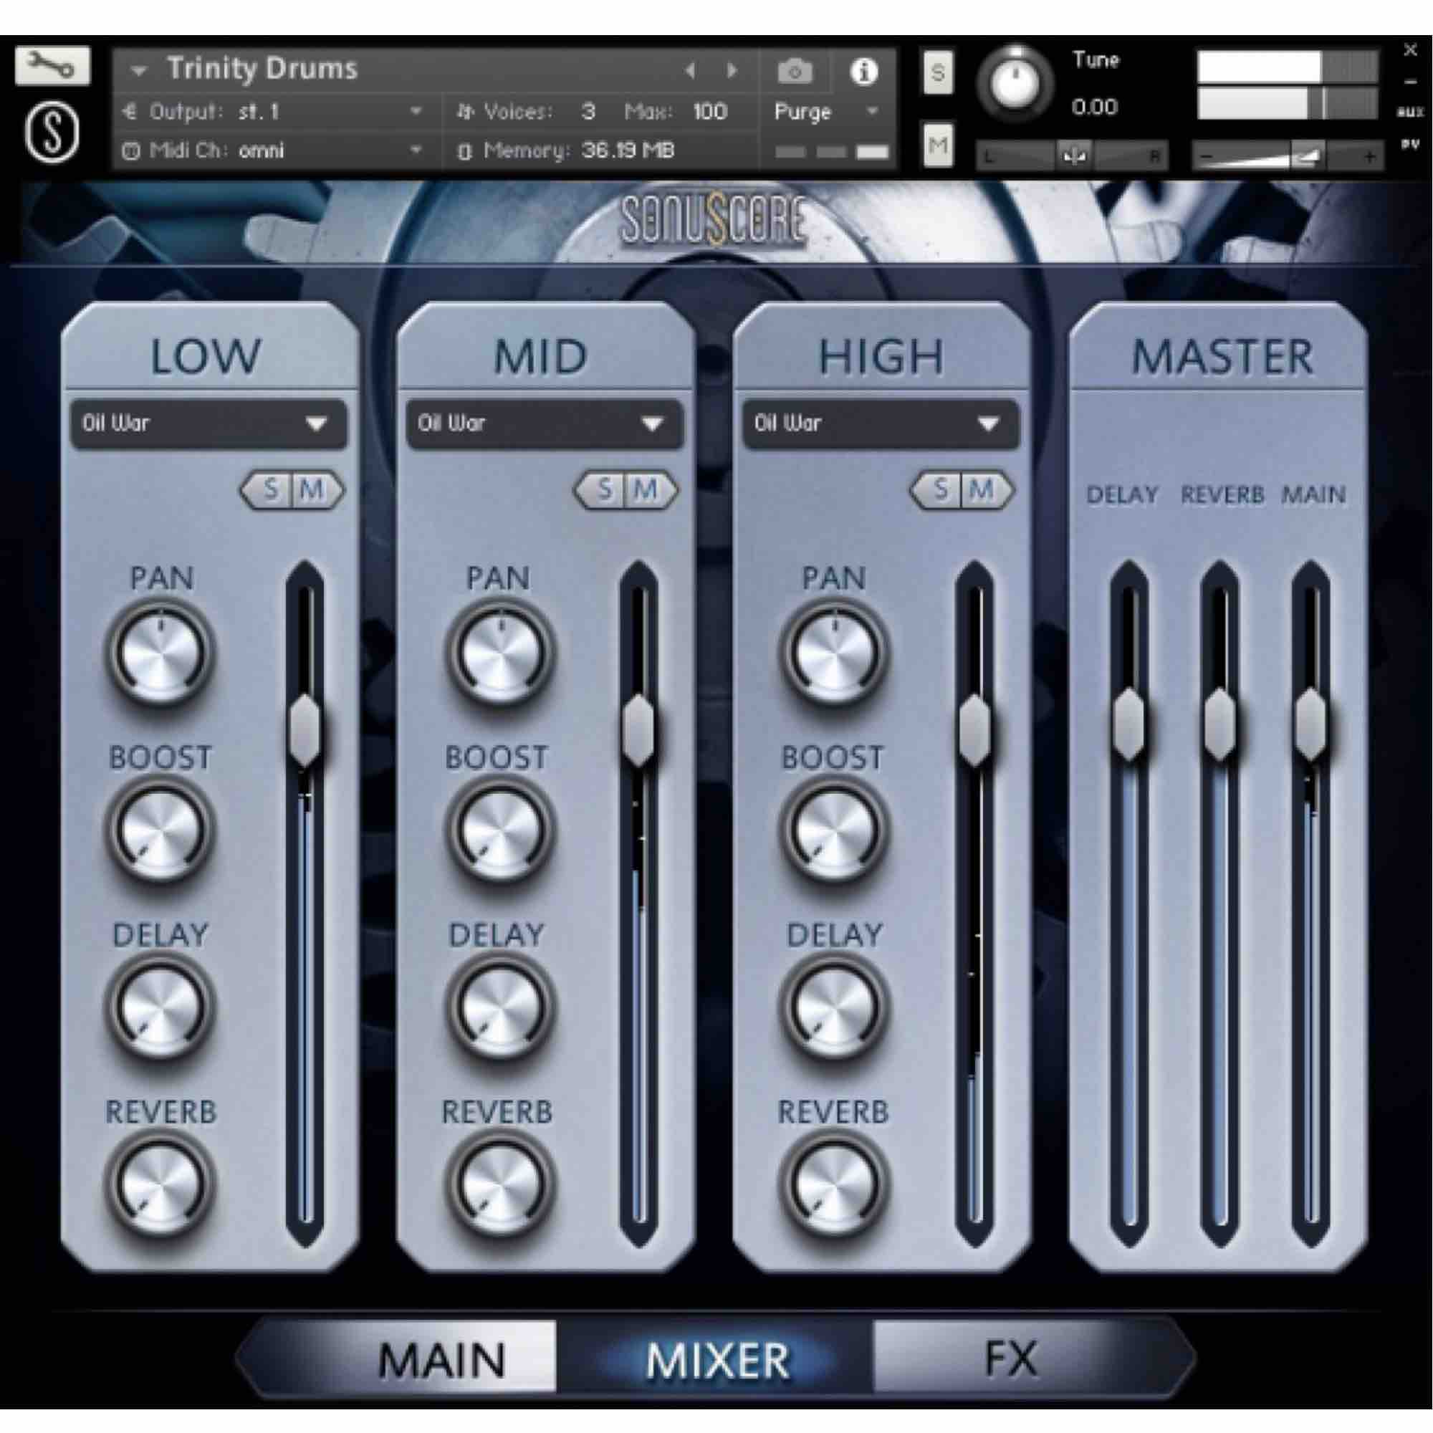Open the HIGH channel Oil War dropdown
Image resolution: width=1433 pixels, height=1433 pixels.
pos(881,423)
